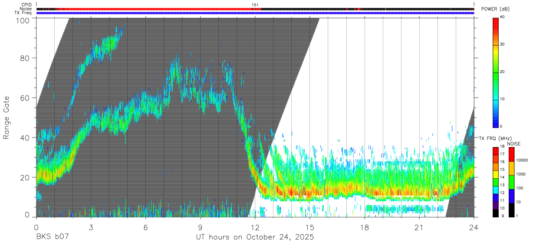
Task: Click the 6 hour tick on time axis
Action: (x=146, y=227)
